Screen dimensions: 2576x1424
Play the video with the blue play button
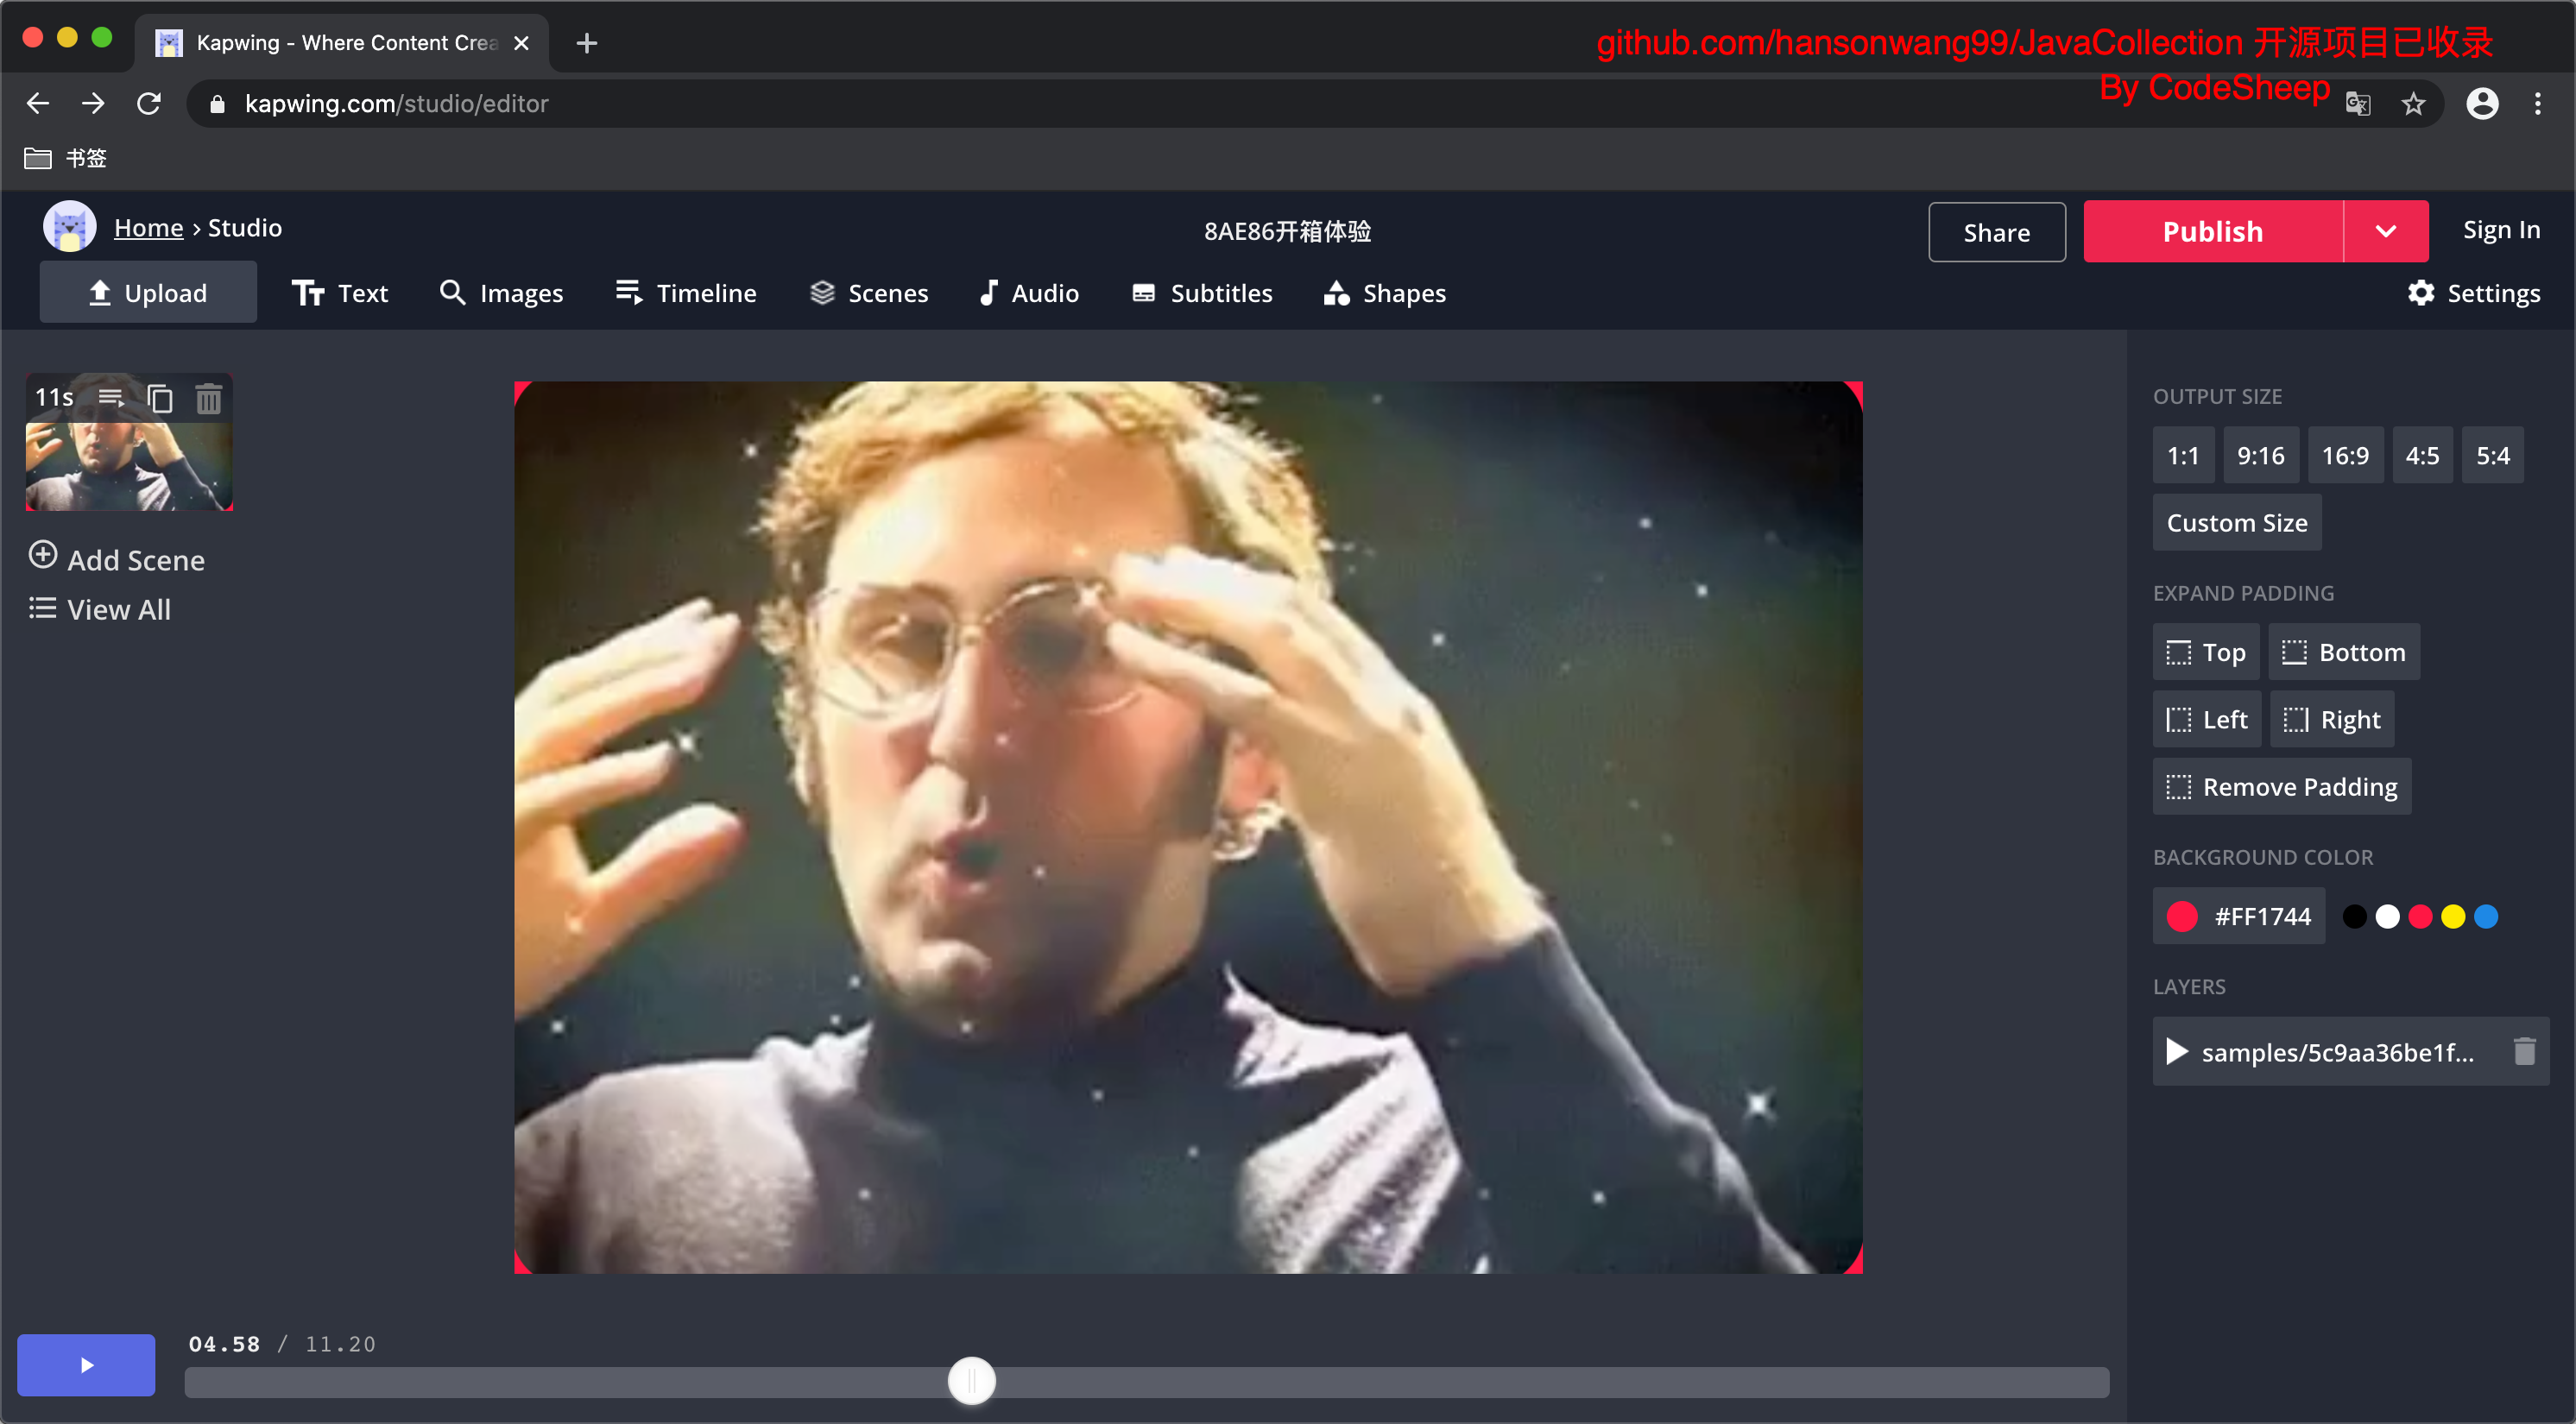pos(86,1365)
